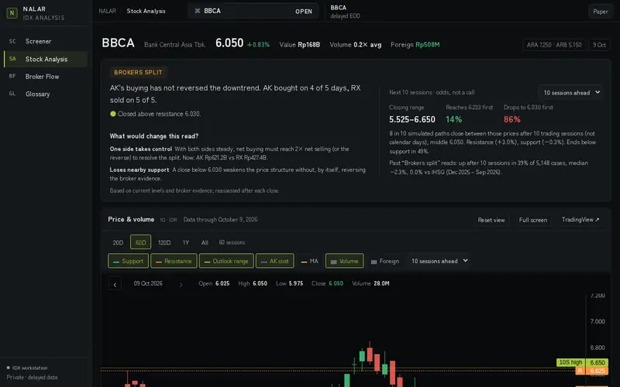Click the Volume 28.0M readout

click(x=370, y=283)
